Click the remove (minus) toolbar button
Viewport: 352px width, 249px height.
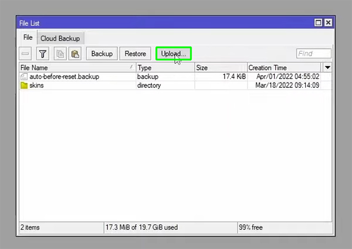click(x=26, y=54)
